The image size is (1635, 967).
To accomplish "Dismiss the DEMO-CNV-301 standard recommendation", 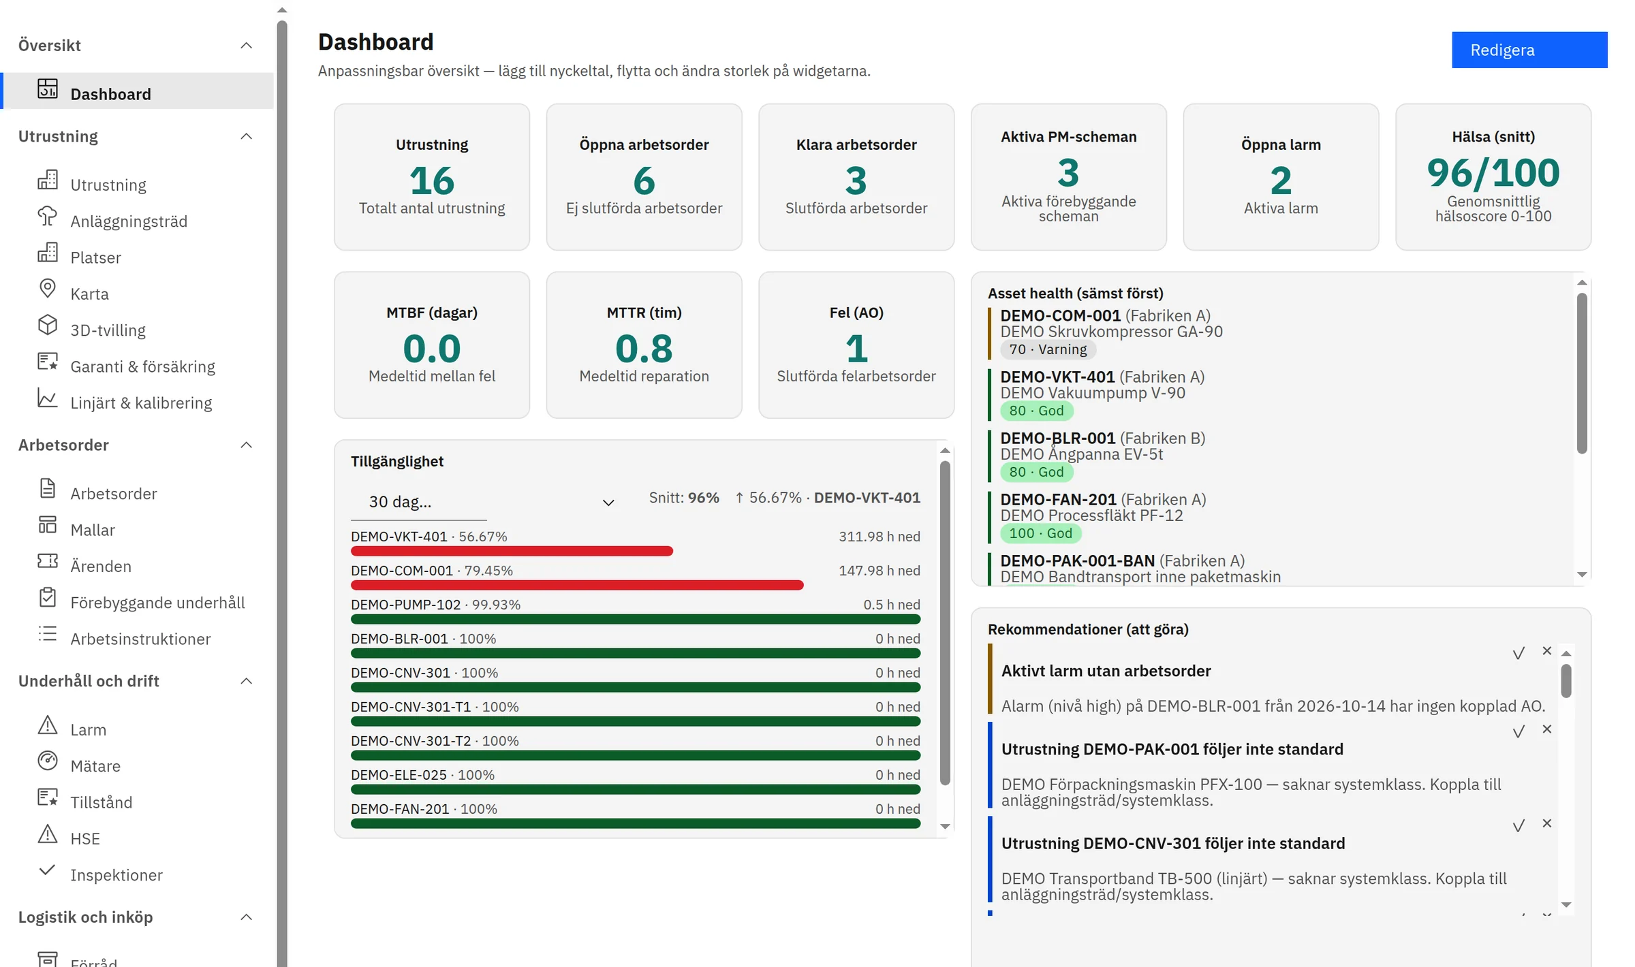I will pos(1547,824).
